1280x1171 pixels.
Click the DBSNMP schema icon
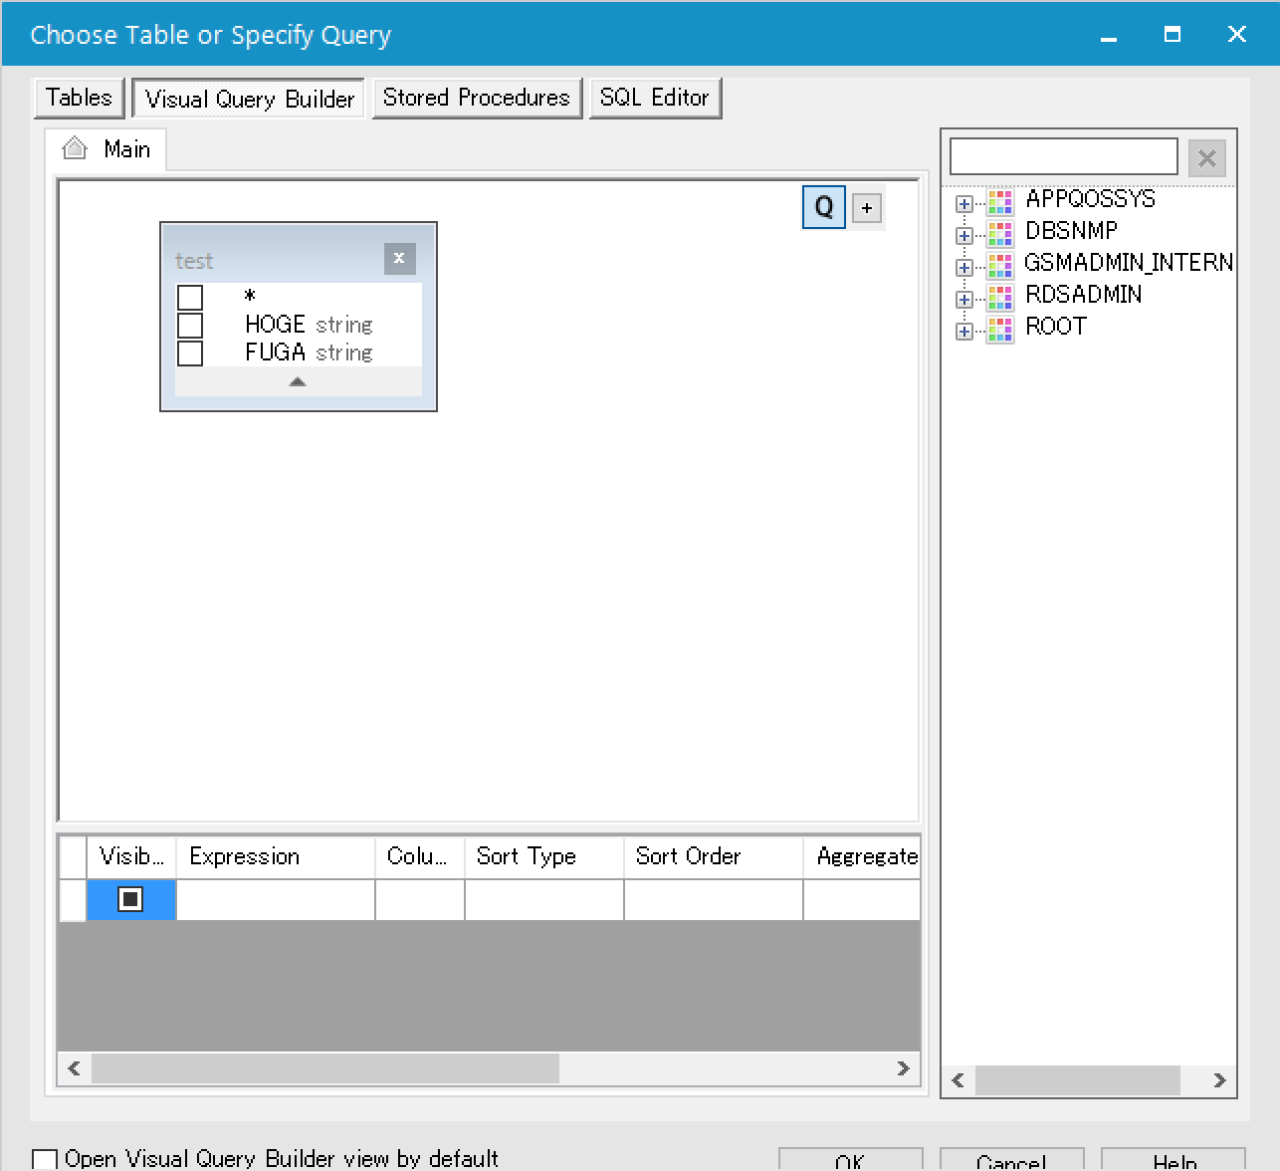tap(999, 232)
